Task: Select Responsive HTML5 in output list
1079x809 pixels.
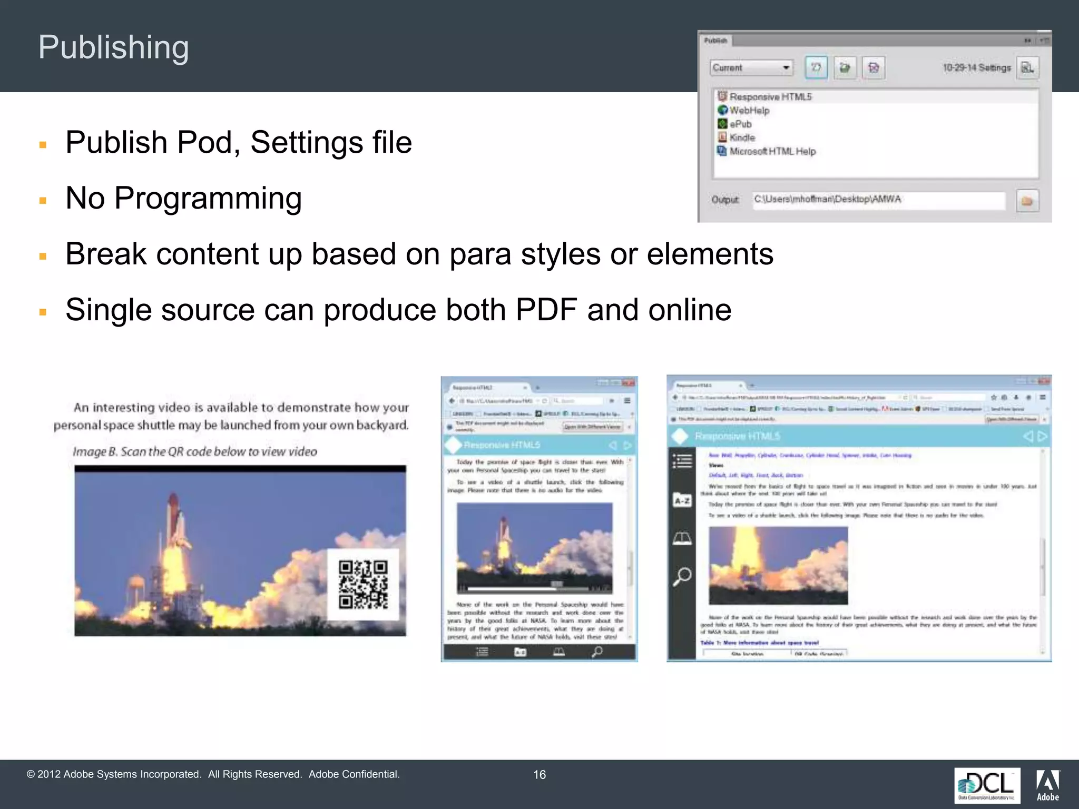Action: (x=770, y=97)
